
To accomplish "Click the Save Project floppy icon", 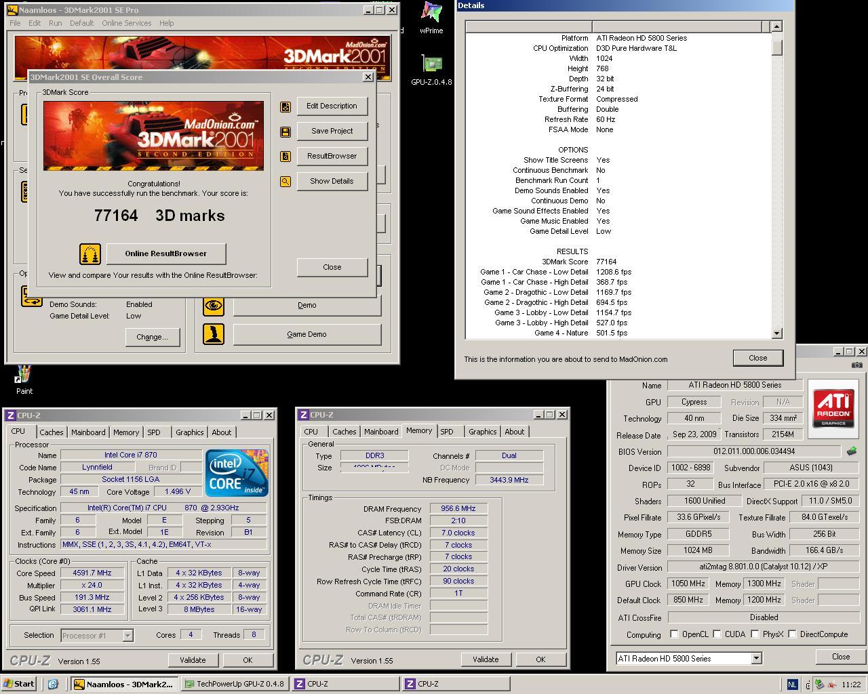I will [x=285, y=131].
